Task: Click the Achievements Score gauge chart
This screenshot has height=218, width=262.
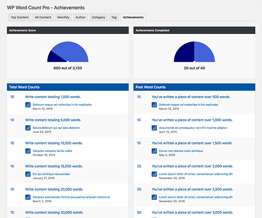Action: point(68,52)
